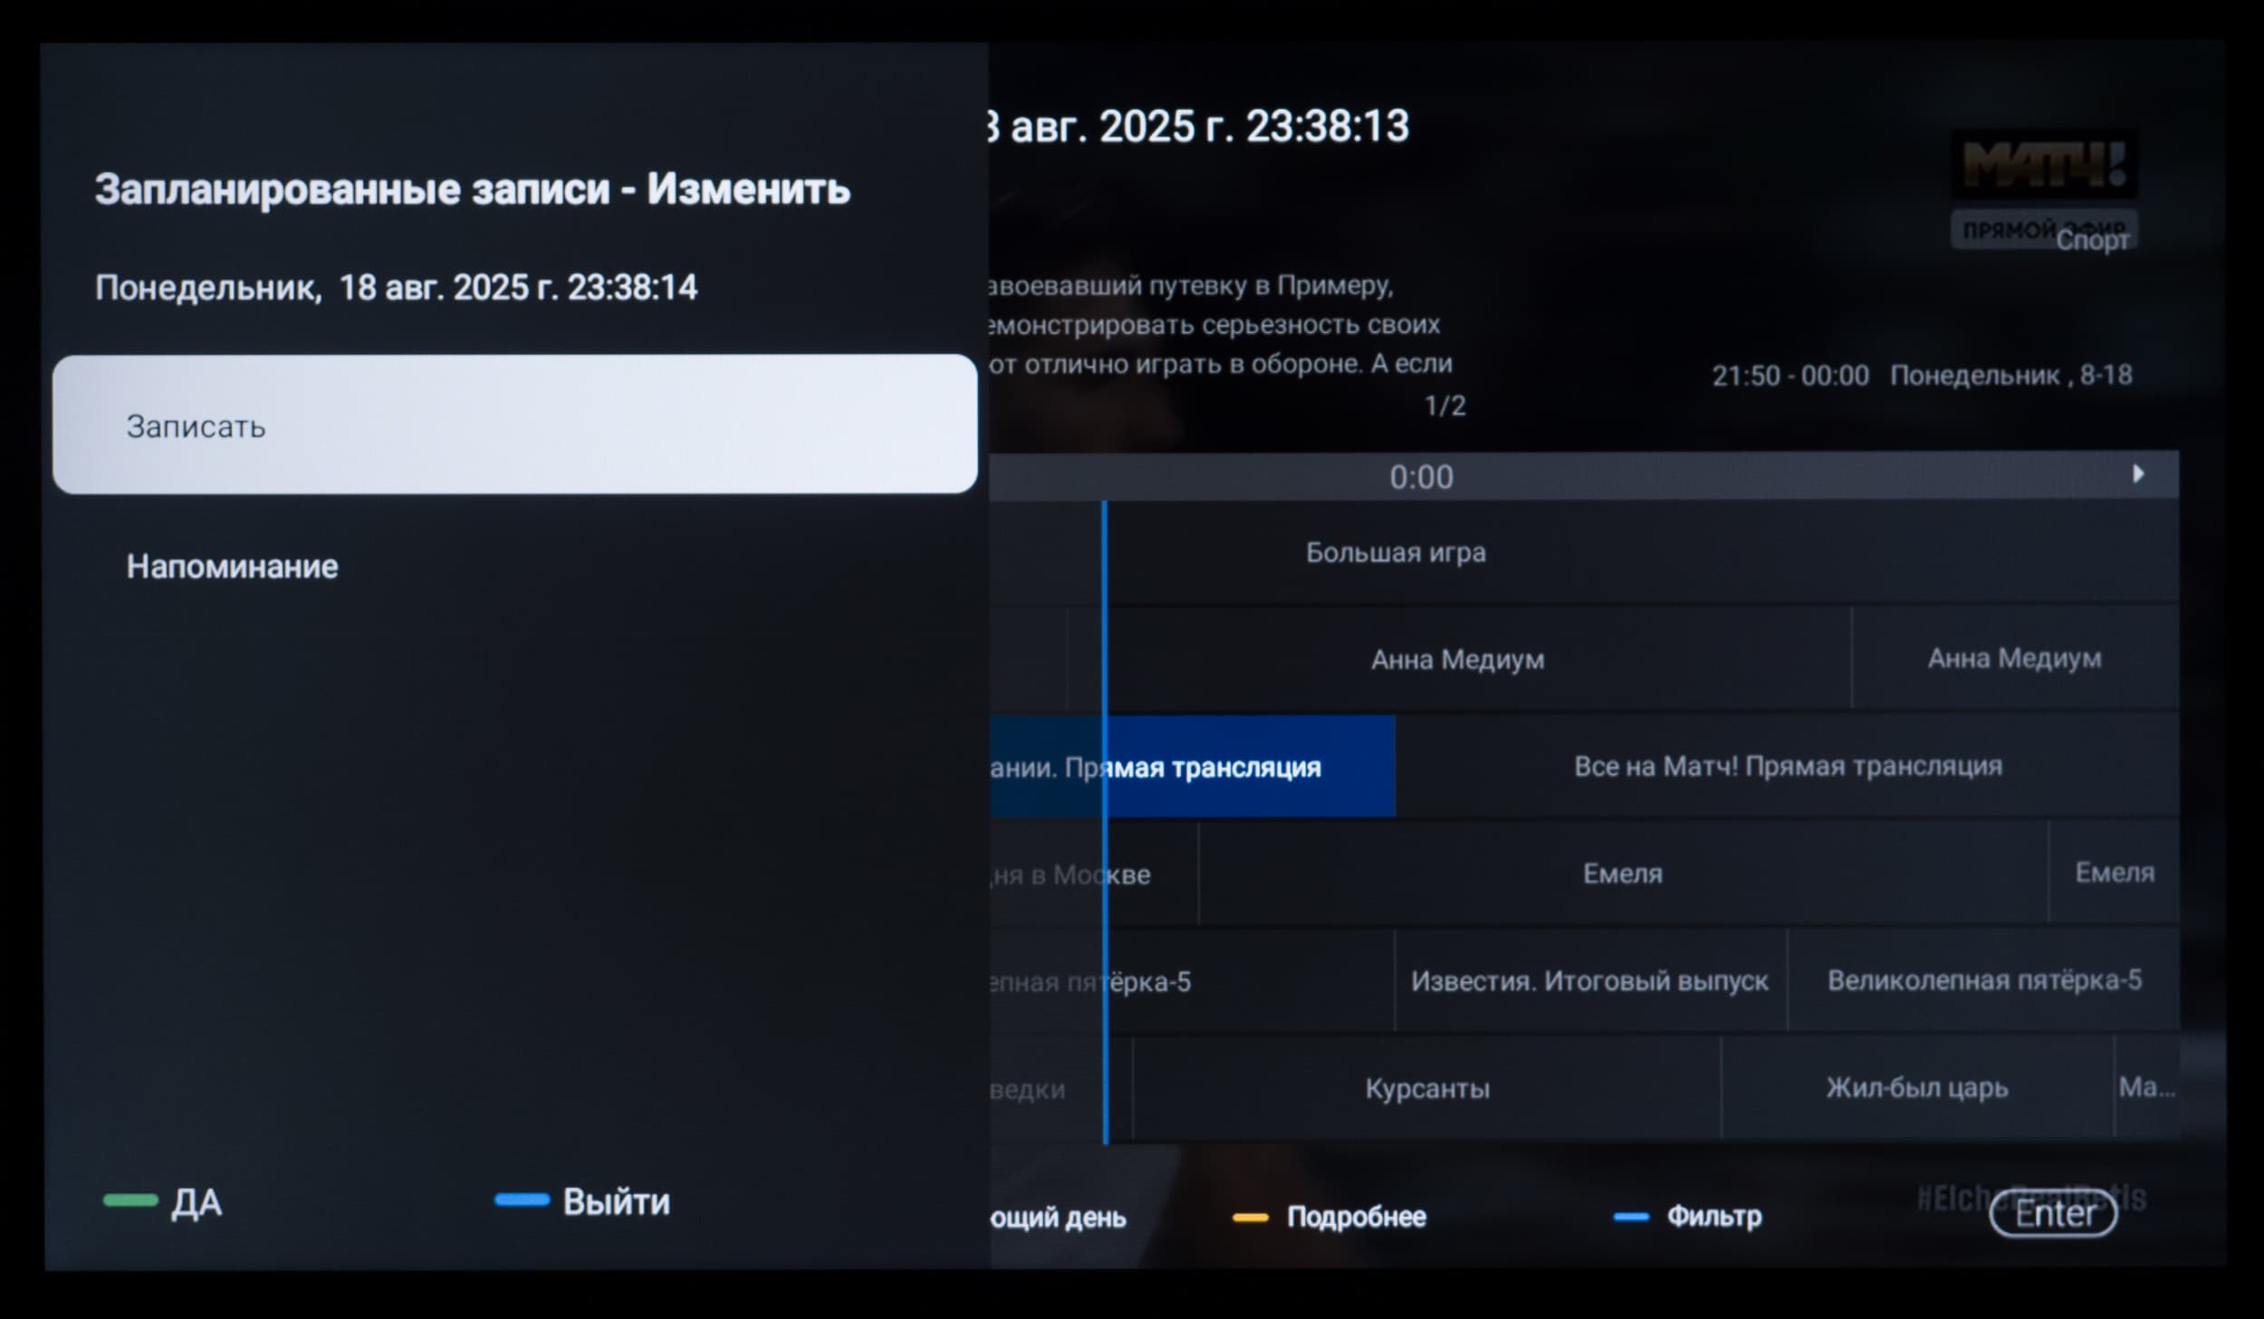Select Все на Матч! Прямая трансляция

point(1787,767)
